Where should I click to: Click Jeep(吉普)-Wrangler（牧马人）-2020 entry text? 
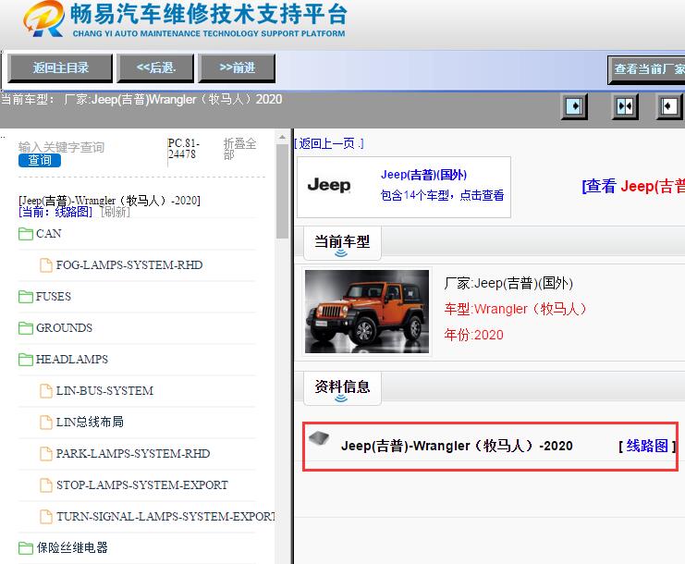[x=457, y=446]
